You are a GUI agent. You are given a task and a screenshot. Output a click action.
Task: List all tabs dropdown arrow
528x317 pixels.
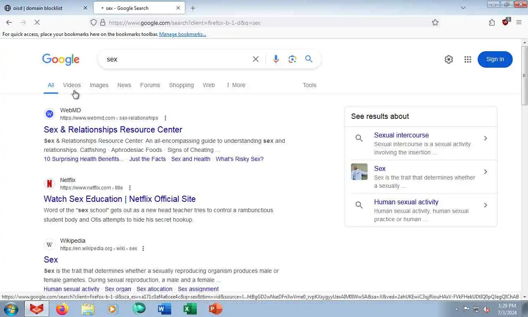click(x=463, y=8)
